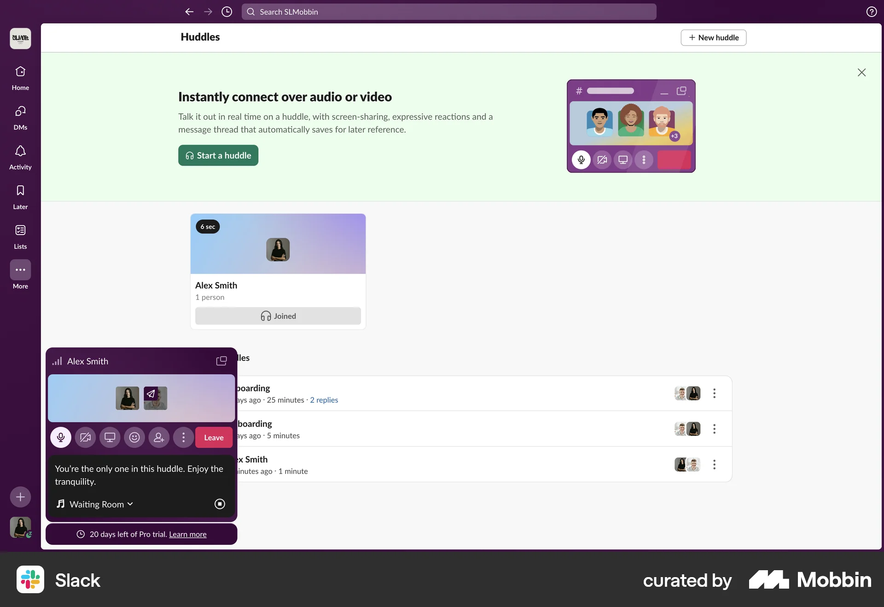Viewport: 884px width, 607px height.
Task: Open more huddle options via three-dot icon
Action: [x=183, y=437]
